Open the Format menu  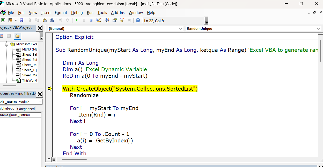61,13
